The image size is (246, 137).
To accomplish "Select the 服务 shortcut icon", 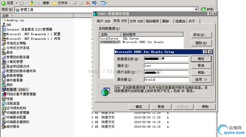I will pyautogui.click(x=4, y=53).
